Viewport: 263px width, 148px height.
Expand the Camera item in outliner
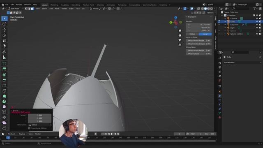click(x=225, y=18)
